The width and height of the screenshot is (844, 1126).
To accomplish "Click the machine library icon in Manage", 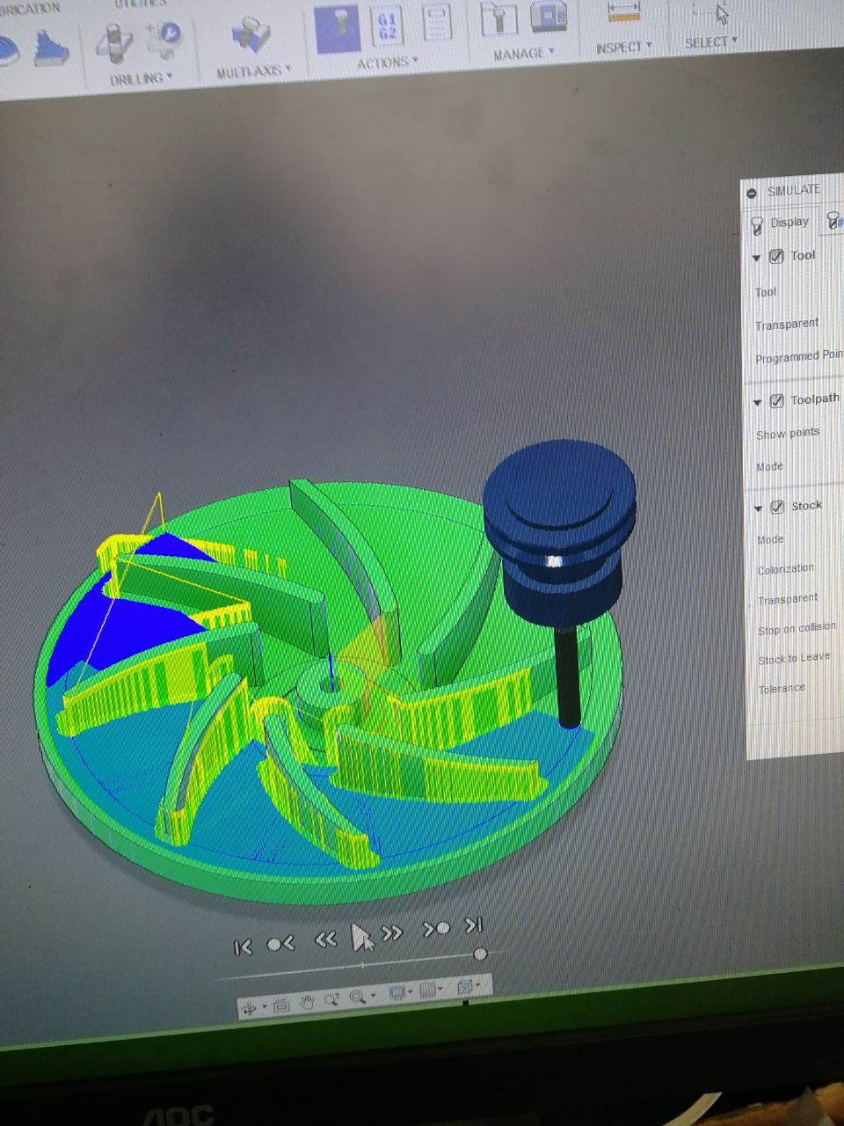I will tap(549, 16).
